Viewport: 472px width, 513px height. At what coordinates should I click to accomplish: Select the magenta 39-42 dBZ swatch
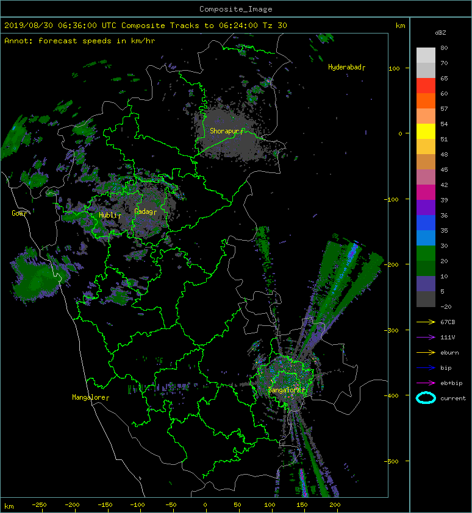click(426, 193)
